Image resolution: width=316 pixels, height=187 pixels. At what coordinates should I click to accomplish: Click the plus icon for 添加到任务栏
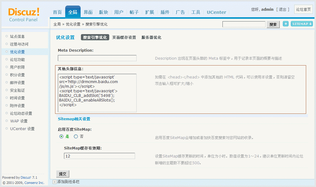54,182
